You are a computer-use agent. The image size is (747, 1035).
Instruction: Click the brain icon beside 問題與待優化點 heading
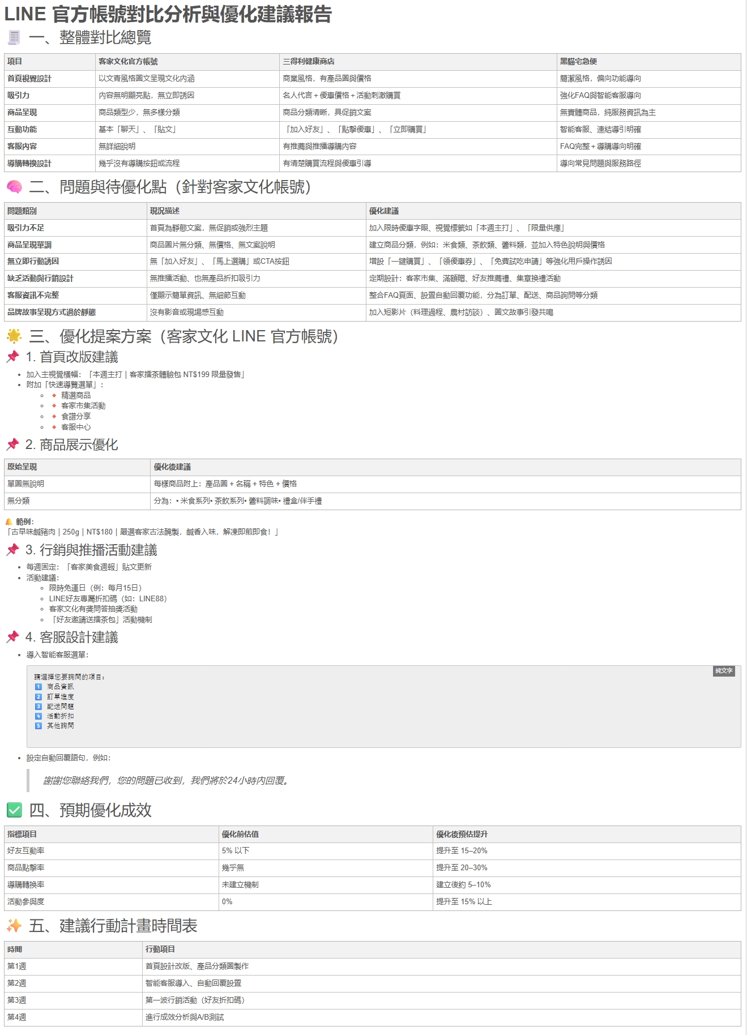point(14,187)
